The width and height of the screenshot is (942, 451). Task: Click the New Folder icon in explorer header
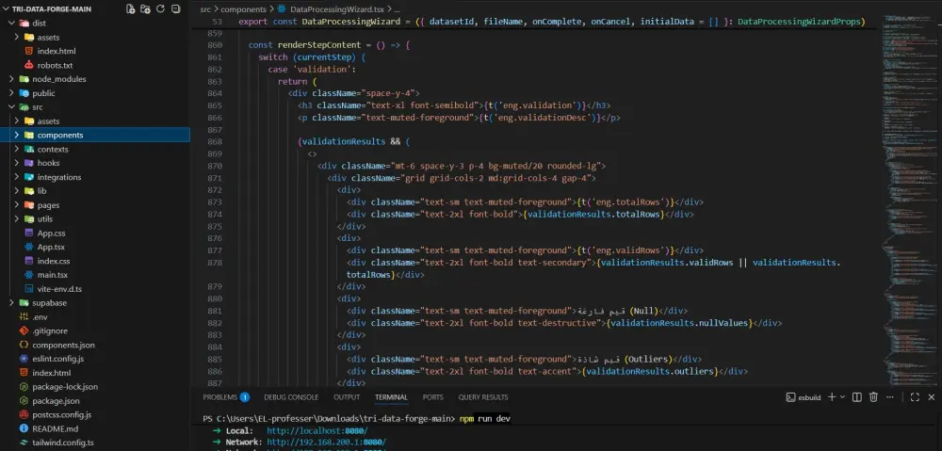145,9
